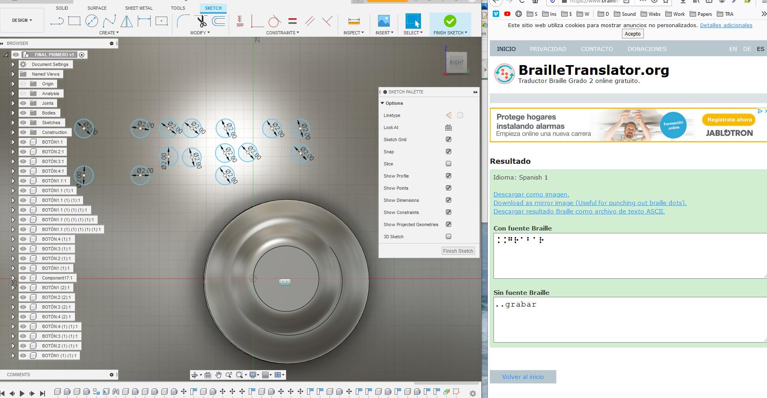
Task: Expand the Document Settings node
Action: point(13,64)
